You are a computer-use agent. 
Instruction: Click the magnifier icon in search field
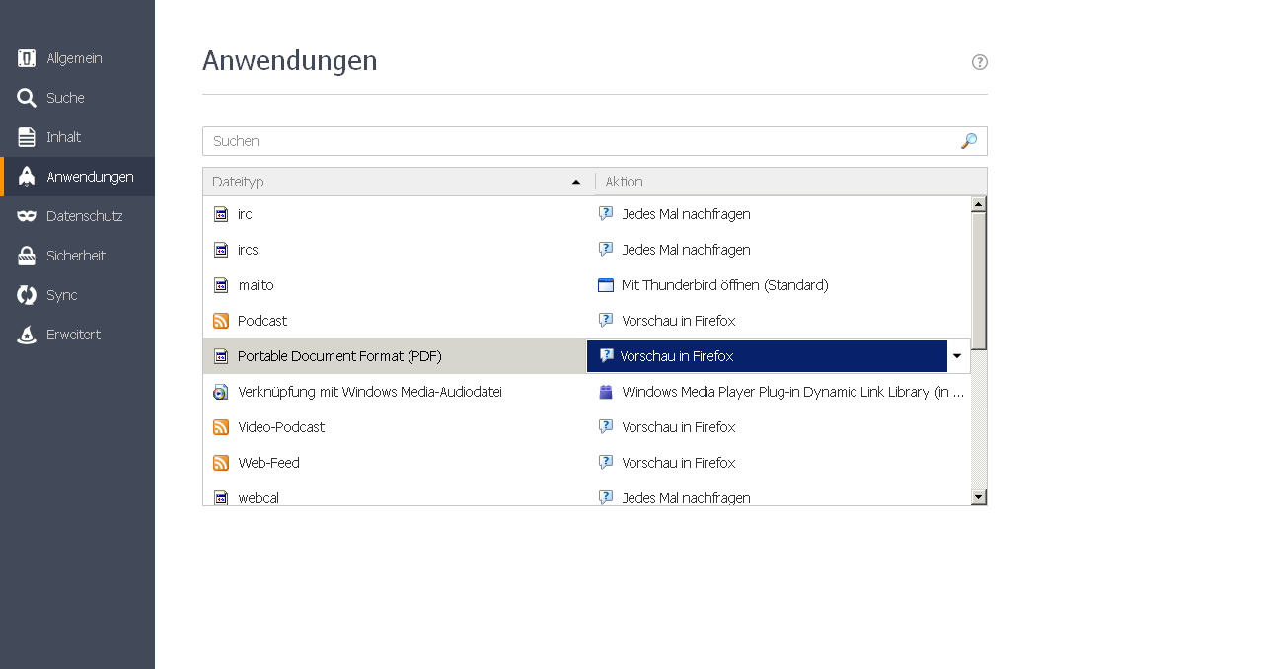[x=969, y=141]
